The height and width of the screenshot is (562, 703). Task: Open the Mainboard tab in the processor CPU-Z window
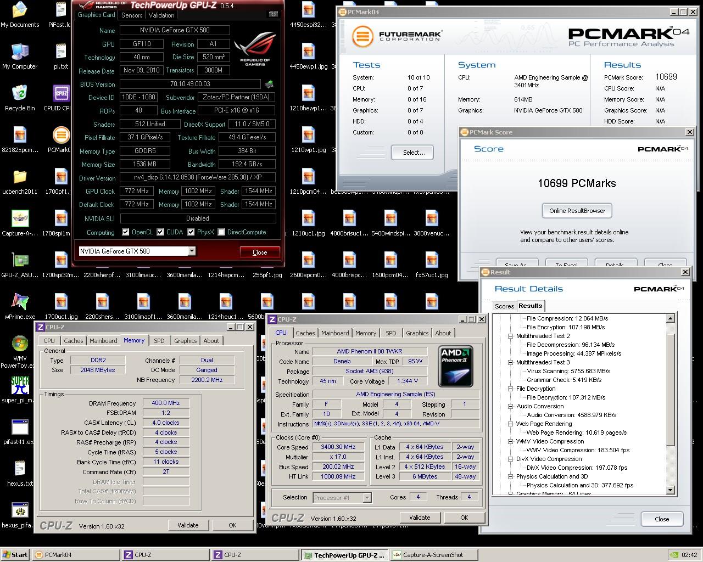click(x=335, y=333)
